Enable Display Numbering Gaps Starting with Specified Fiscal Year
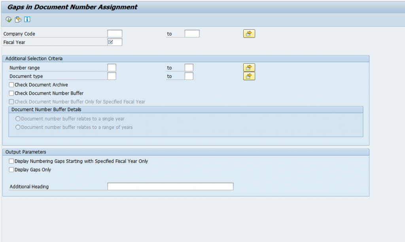 [x=11, y=161]
